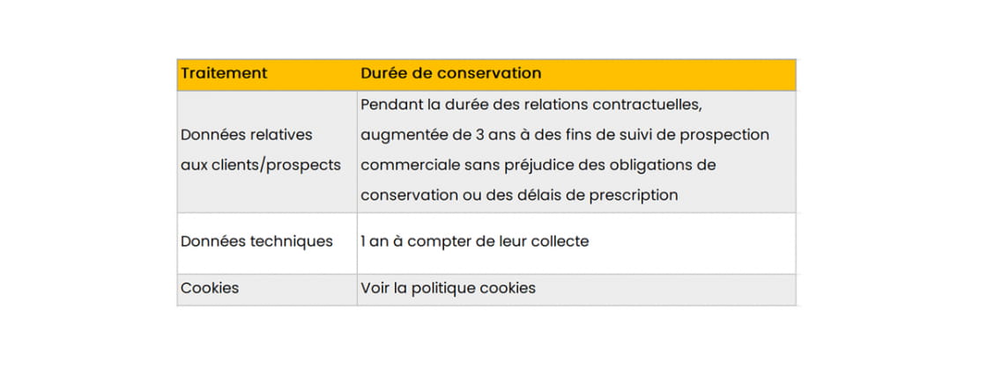
Task: Open the "Voir la politique cookies" text
Action: click(448, 288)
